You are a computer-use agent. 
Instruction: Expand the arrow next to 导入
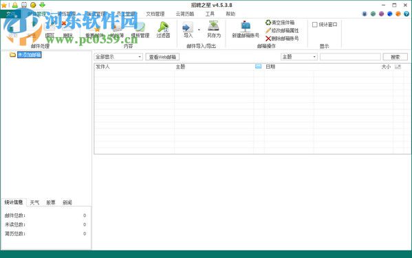pos(199,30)
